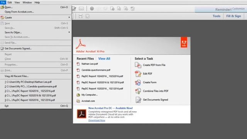
Task: Open recent file 4 PayDC Report 10202016 & 10212016
Action: pyautogui.click(x=36, y=95)
